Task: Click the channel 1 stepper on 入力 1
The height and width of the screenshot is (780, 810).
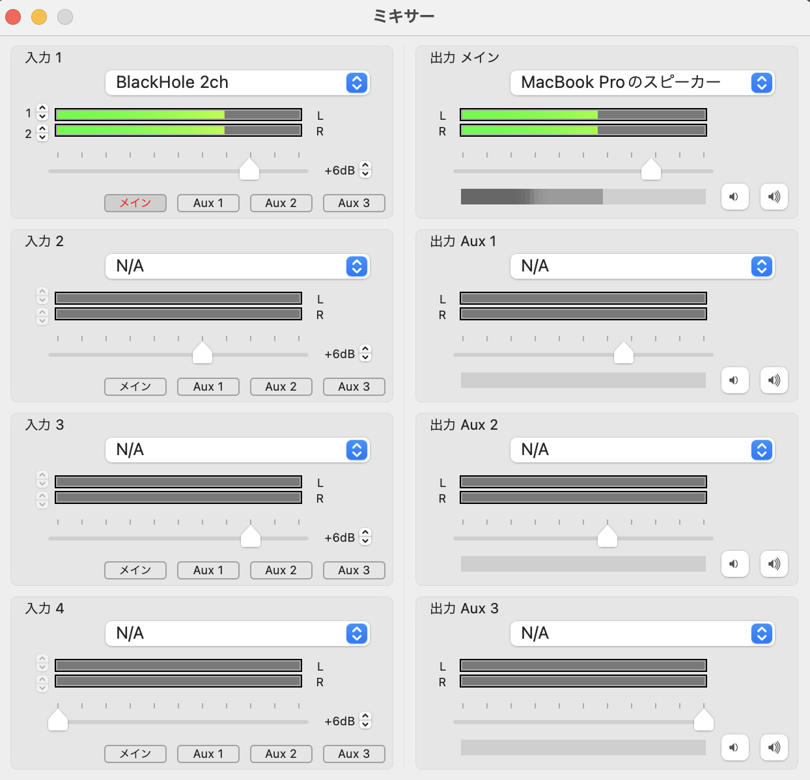Action: (x=42, y=113)
